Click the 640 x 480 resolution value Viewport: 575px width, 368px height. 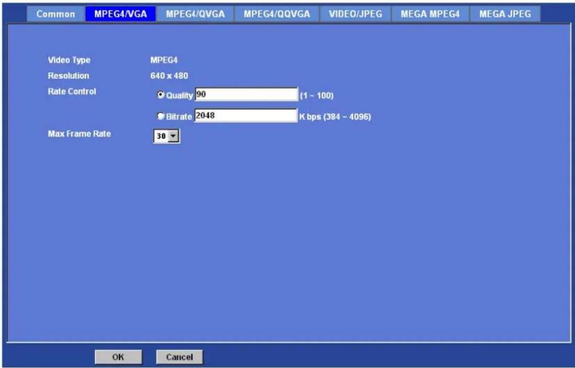[x=169, y=76]
